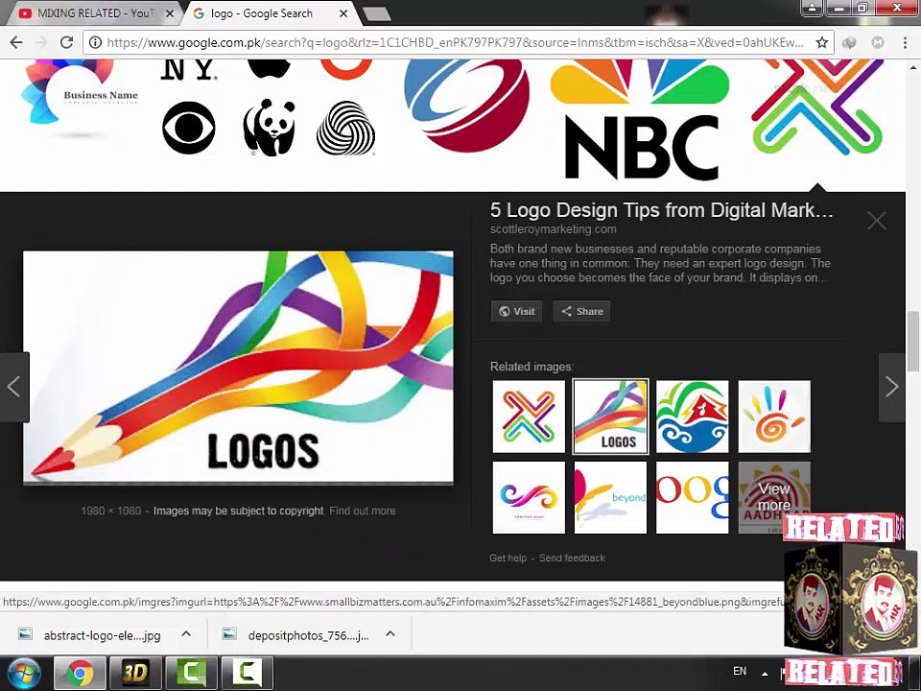The width and height of the screenshot is (921, 691).
Task: Go back with the browser back arrow
Action: coord(16,42)
